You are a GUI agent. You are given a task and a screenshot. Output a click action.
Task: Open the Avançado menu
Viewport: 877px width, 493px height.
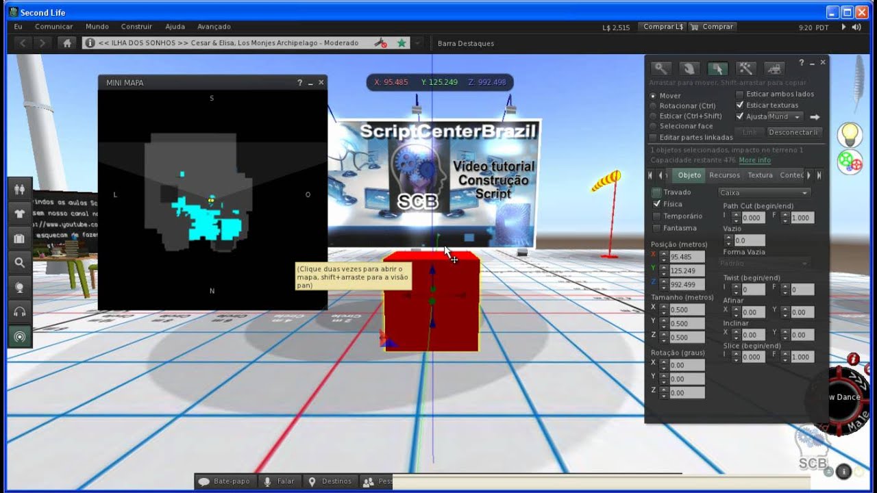214,27
